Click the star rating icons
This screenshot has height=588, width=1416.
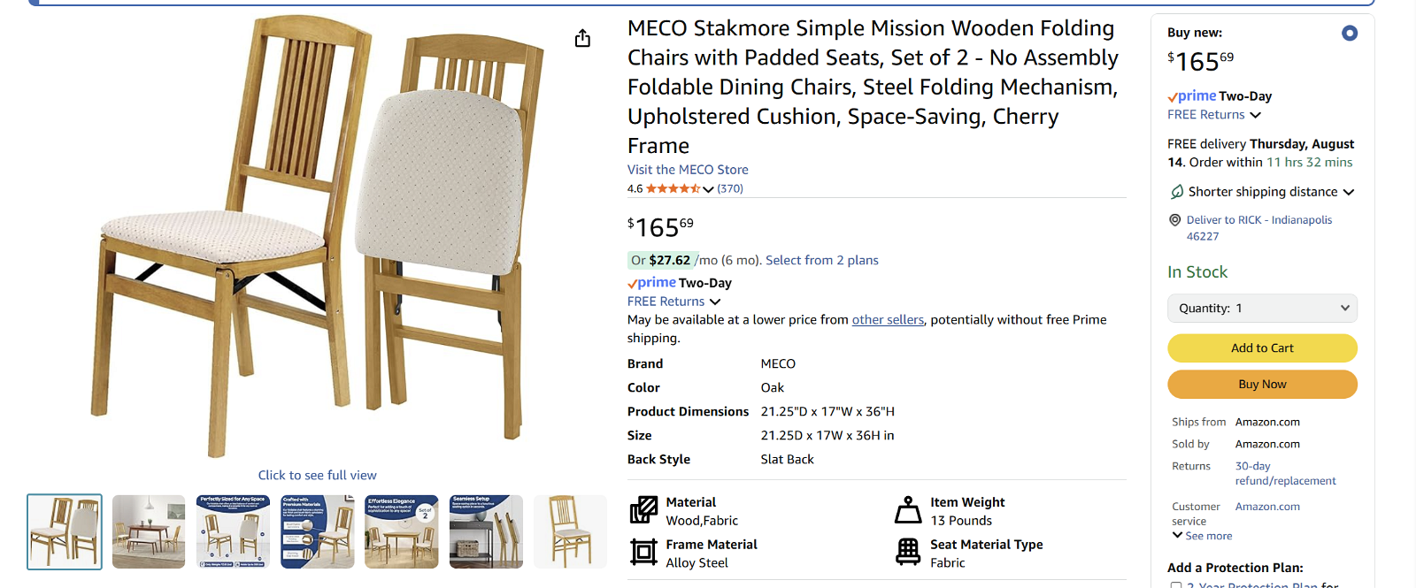pos(673,188)
